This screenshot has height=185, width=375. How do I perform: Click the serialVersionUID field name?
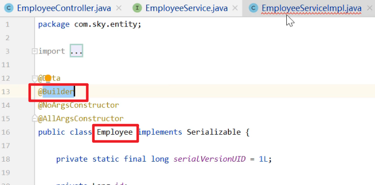[x=209, y=159]
